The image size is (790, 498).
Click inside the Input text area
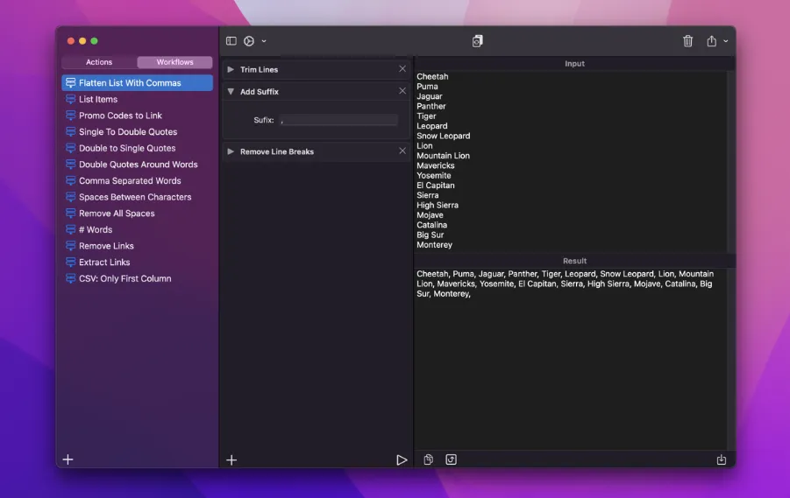[571, 161]
